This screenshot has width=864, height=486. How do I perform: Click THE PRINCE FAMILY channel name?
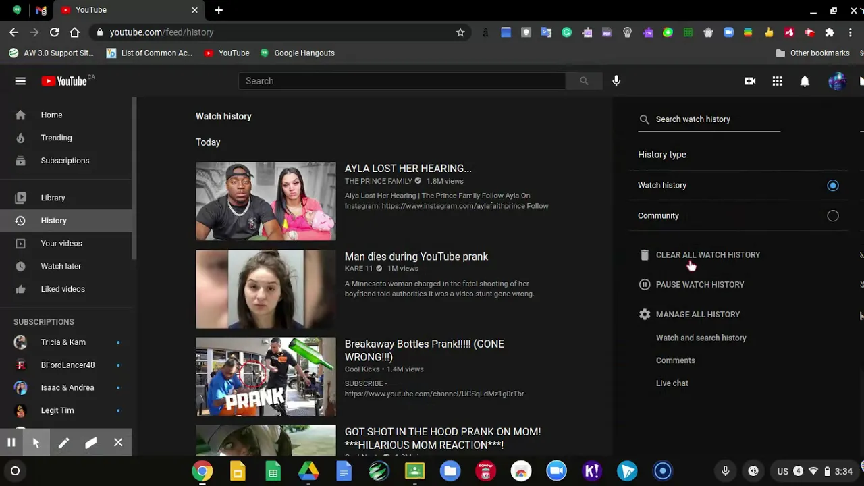coord(378,181)
